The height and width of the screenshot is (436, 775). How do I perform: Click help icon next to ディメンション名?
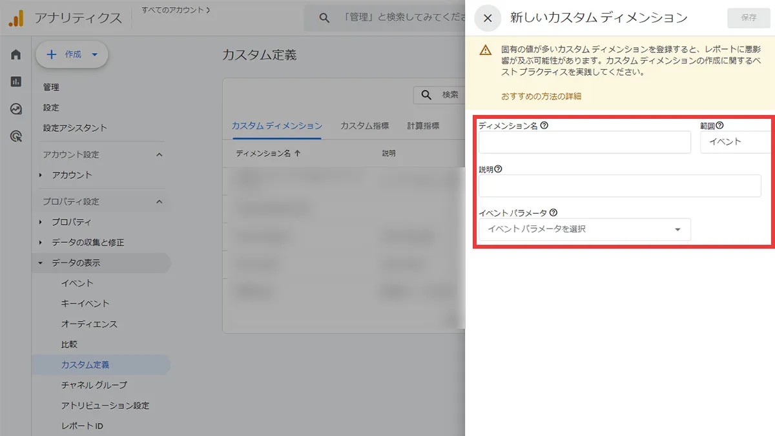(544, 126)
